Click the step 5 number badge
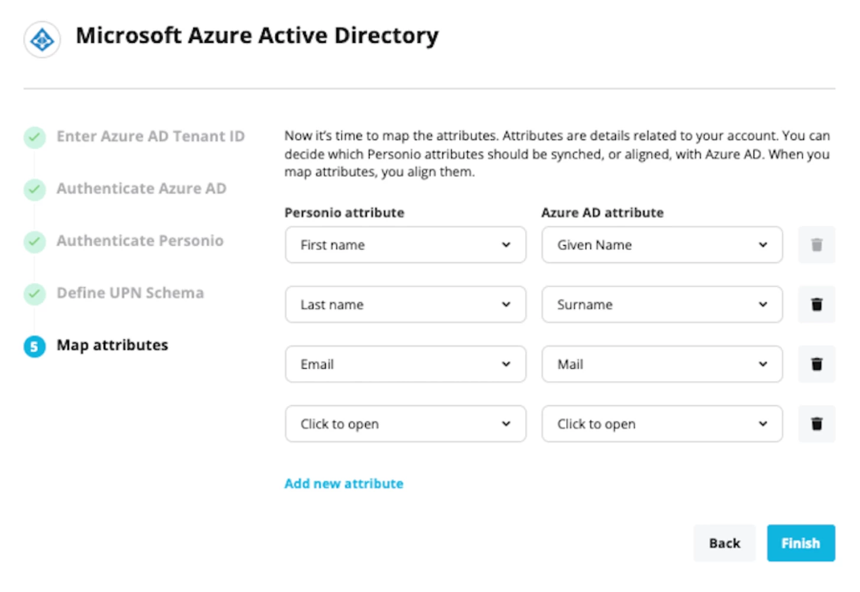The height and width of the screenshot is (592, 860). click(35, 346)
